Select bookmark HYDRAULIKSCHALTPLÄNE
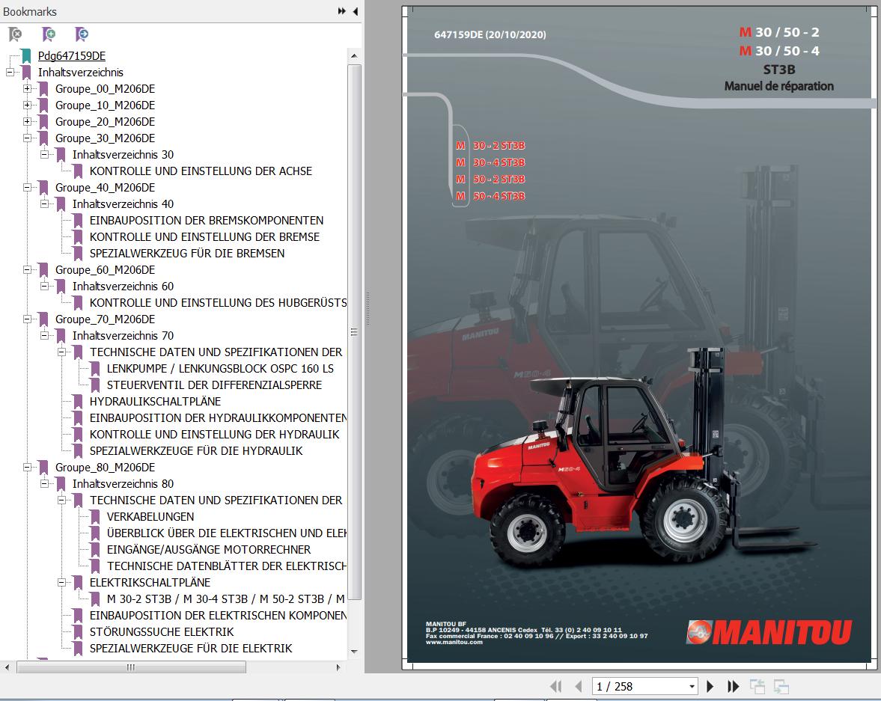Screen dimensions: 881x701 (155, 402)
